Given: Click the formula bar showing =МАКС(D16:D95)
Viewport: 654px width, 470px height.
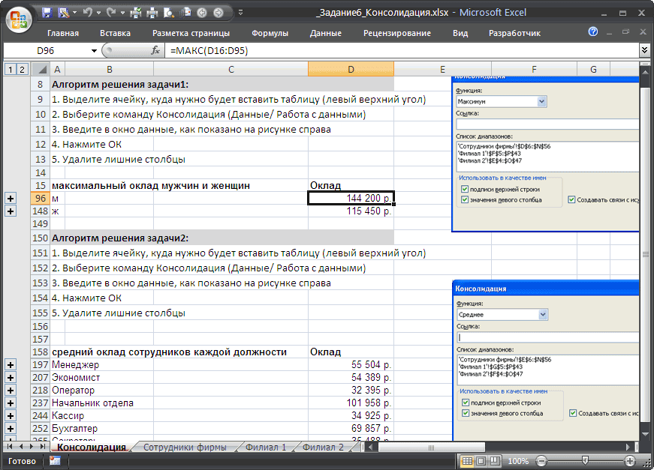Looking at the screenshot, I should tap(402, 51).
